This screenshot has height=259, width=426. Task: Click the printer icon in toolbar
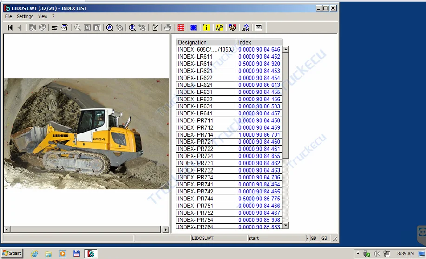pyautogui.click(x=168, y=27)
